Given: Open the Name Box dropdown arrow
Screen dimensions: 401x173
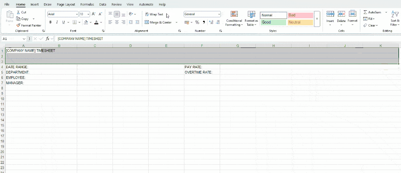Looking at the screenshot, I should point(24,39).
